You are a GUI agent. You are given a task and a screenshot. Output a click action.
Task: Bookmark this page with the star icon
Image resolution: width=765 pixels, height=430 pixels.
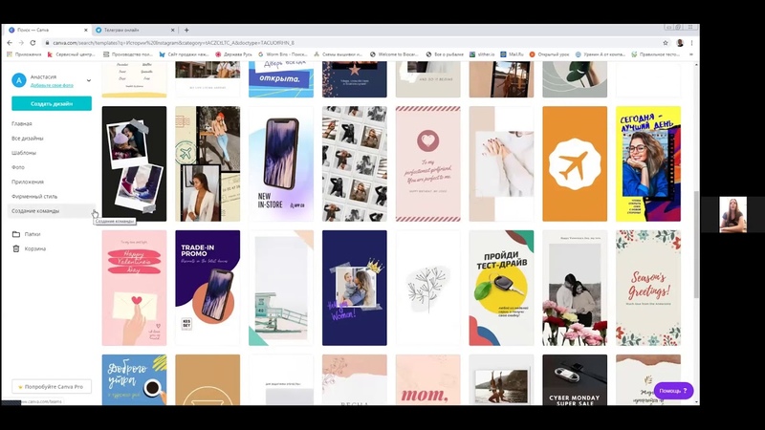(666, 43)
